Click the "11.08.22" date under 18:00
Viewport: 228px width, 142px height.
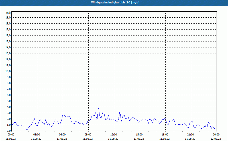pos(164,139)
